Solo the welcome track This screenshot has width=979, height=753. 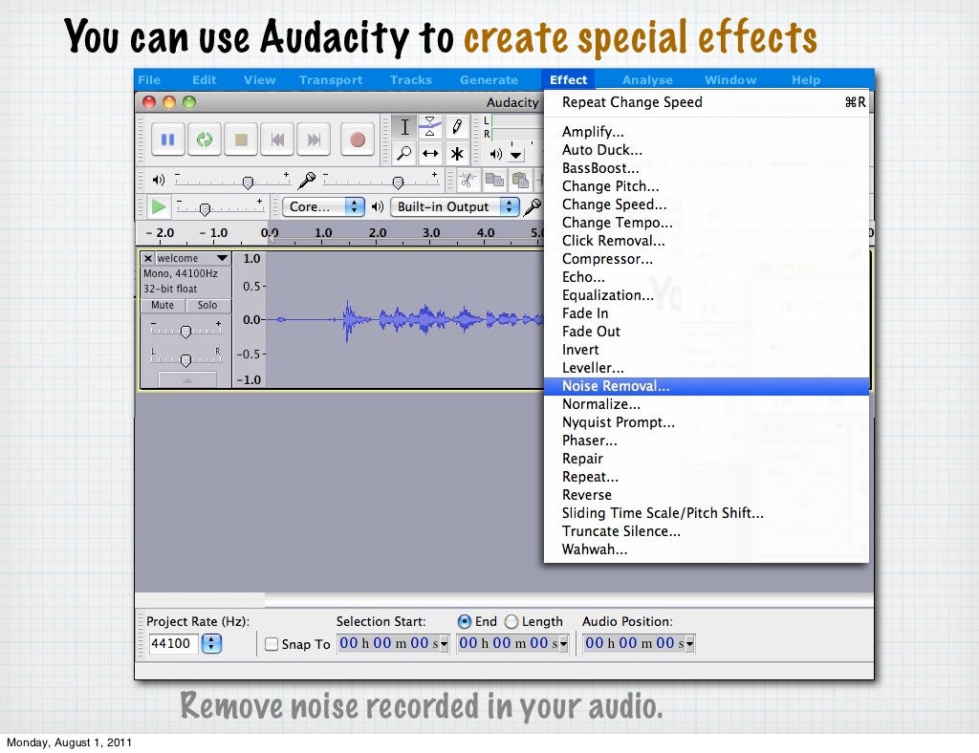point(207,305)
